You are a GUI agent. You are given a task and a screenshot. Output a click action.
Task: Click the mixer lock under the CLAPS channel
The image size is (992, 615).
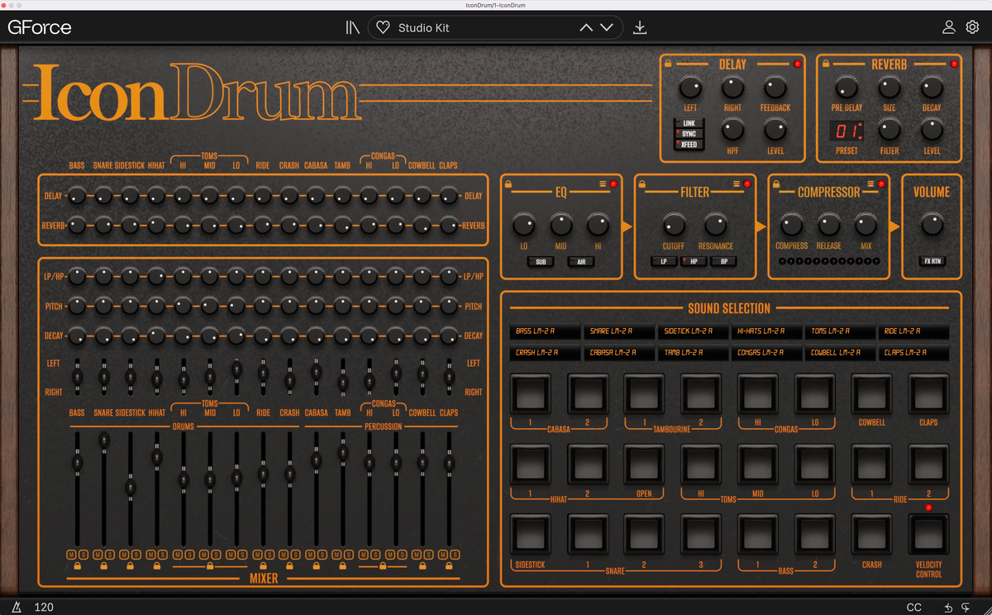coord(449,566)
